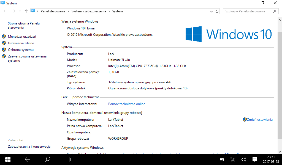Screen dimensions: 282x165
Task: Open the volume speaker tray icon
Action: click(243, 159)
